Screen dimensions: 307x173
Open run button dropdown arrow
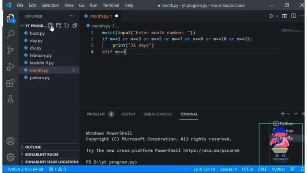277,16
